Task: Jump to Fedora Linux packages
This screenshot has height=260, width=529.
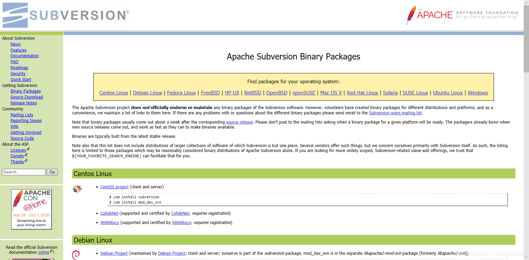Action: (181, 93)
